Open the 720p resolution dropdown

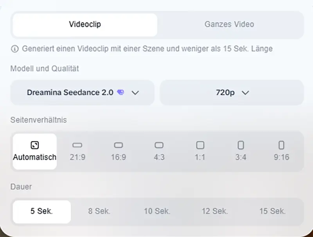pyautogui.click(x=231, y=93)
